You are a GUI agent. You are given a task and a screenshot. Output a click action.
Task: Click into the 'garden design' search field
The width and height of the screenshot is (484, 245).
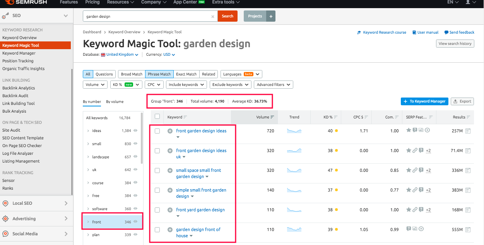147,17
